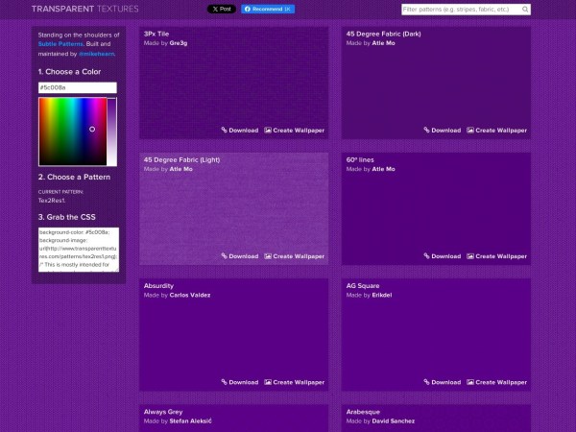The image size is (576, 432).
Task: Create wallpaper from 60° lines pattern
Action: pos(496,256)
